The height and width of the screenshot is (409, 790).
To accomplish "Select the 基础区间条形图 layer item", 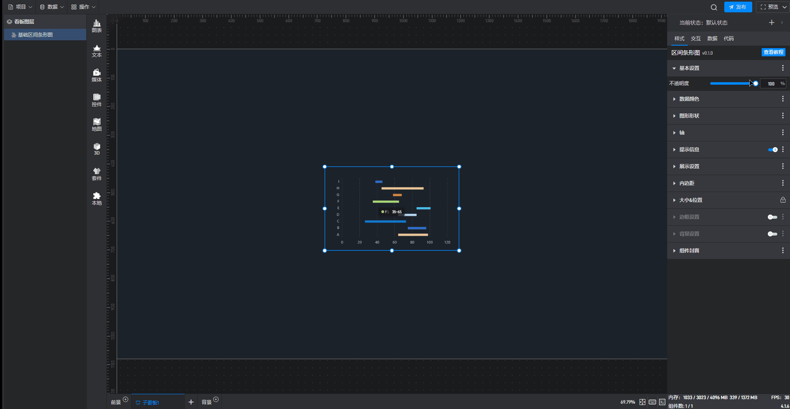I will pos(35,35).
